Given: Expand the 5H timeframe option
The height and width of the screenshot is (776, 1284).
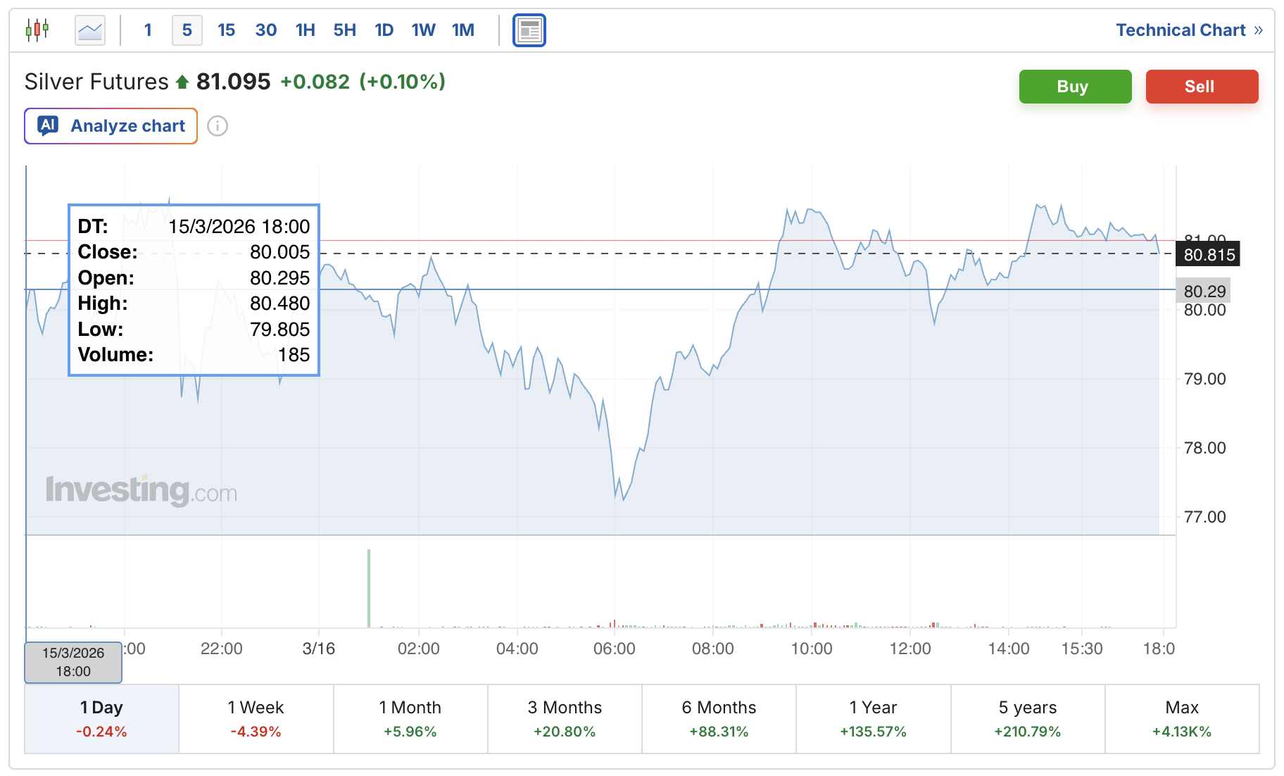Looking at the screenshot, I should click(344, 30).
